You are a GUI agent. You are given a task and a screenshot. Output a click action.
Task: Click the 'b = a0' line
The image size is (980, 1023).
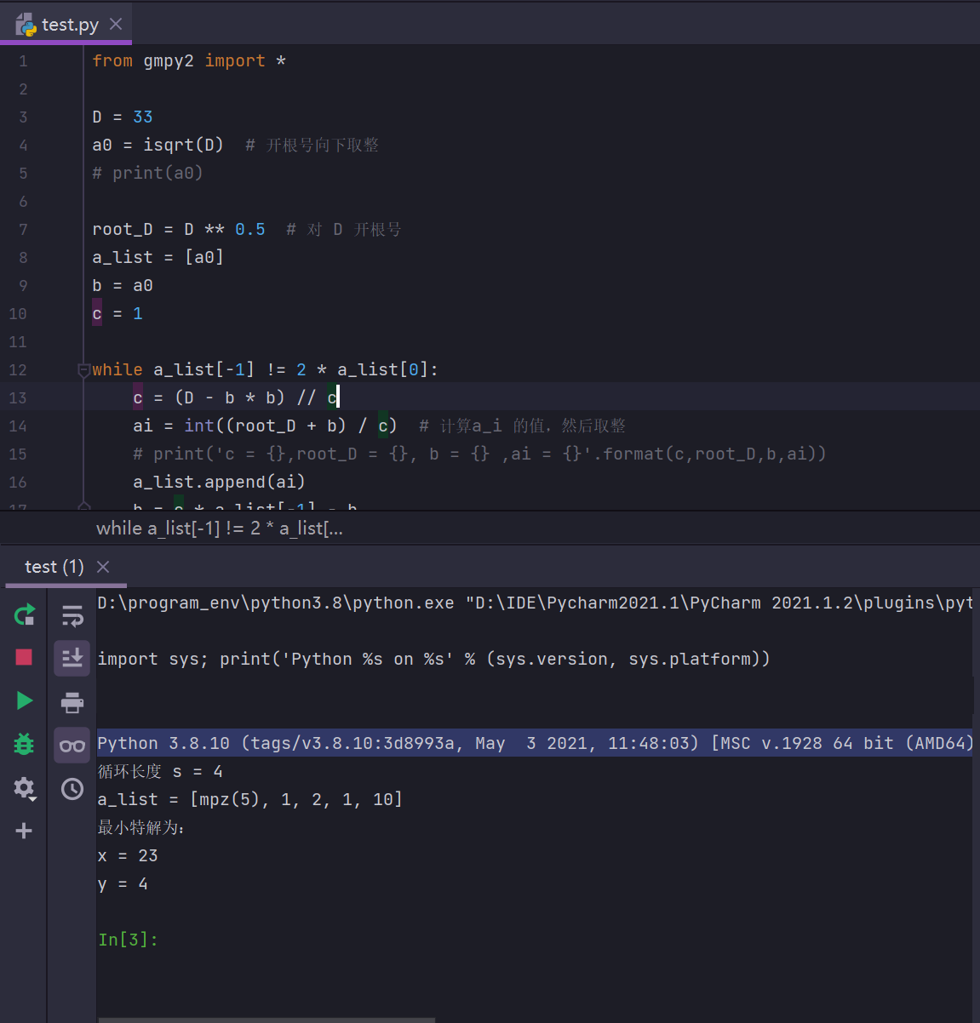(123, 285)
